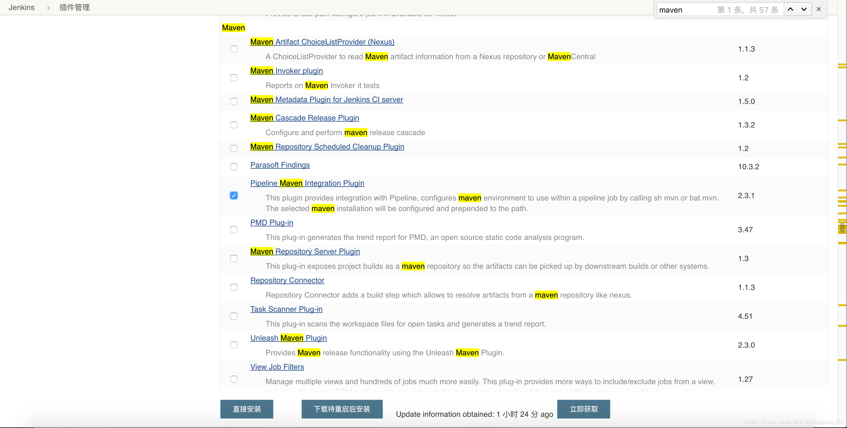Click version 1.27 of View Job Filters

745,379
